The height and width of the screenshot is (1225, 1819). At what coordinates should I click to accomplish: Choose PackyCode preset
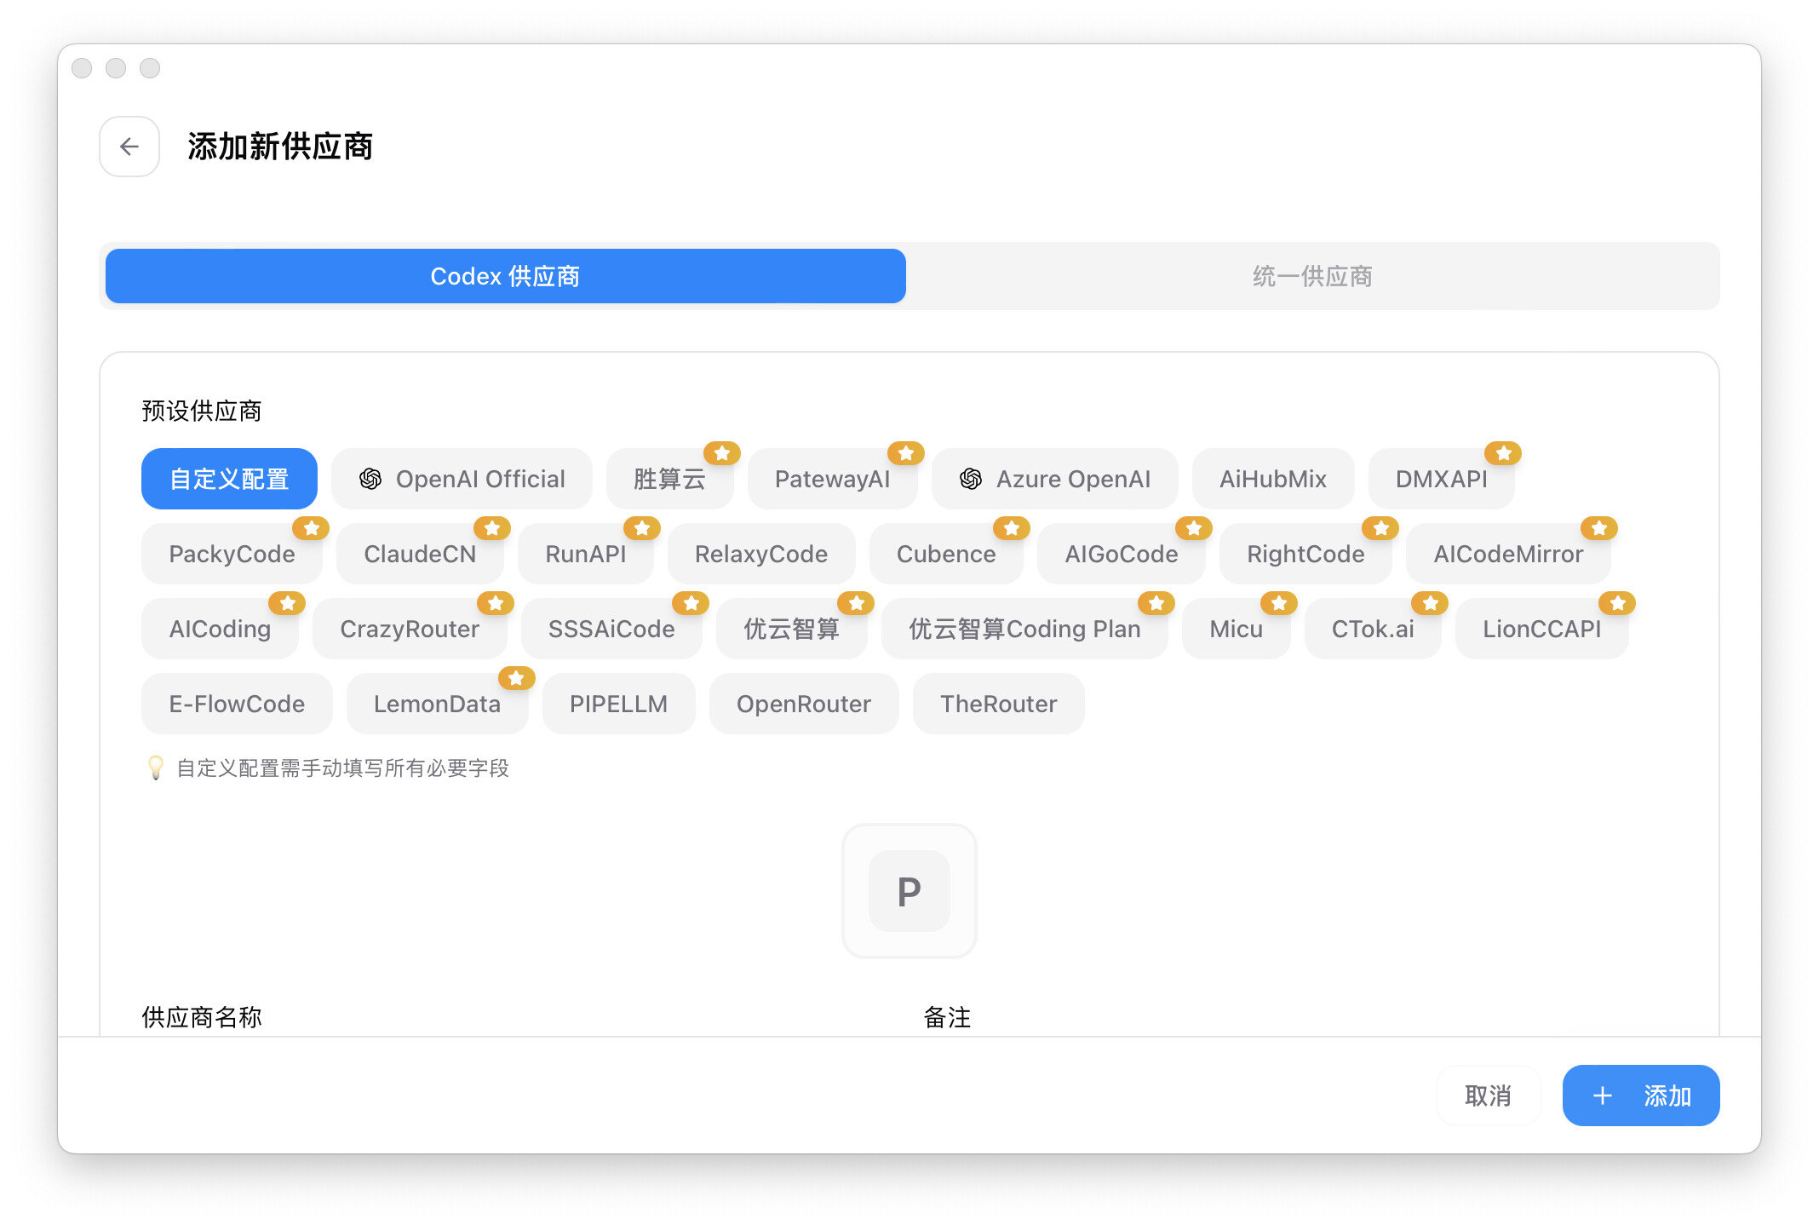click(x=232, y=554)
